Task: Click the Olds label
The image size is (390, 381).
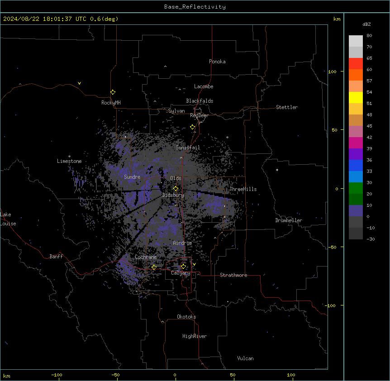Action: (x=176, y=178)
